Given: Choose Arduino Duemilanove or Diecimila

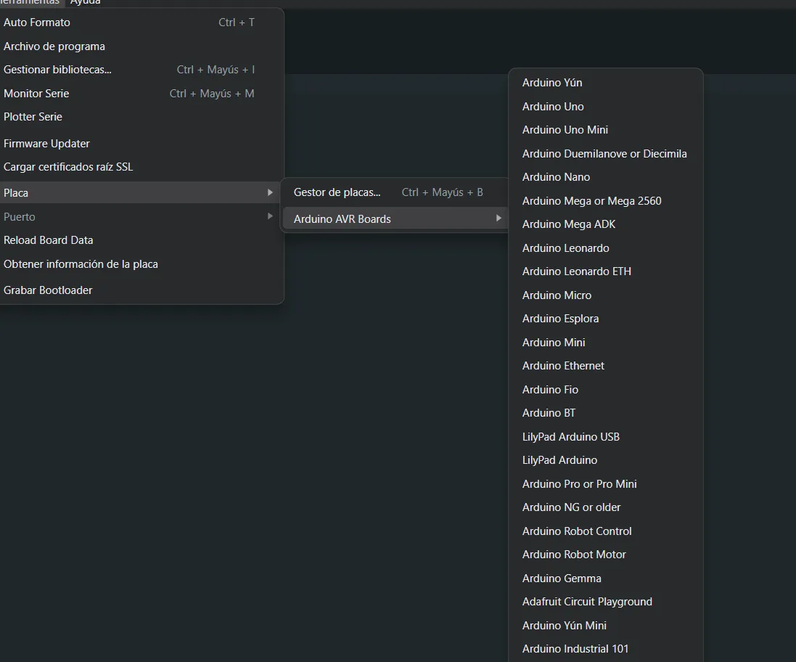Looking at the screenshot, I should click(x=606, y=154).
